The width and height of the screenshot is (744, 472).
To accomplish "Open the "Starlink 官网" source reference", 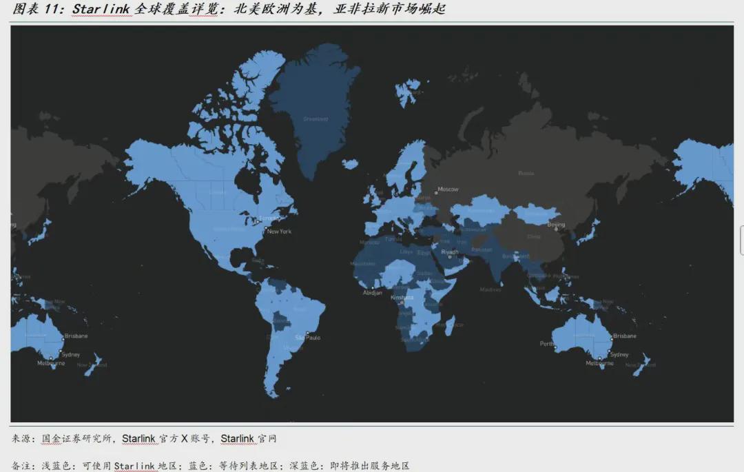I will pos(248,438).
